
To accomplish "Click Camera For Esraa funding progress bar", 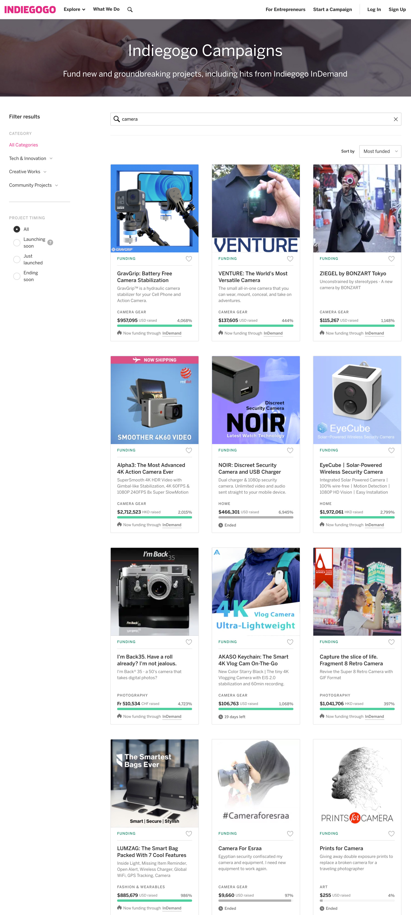I will [256, 901].
